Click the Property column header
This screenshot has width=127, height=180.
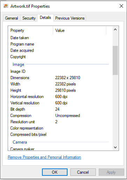click(30, 30)
